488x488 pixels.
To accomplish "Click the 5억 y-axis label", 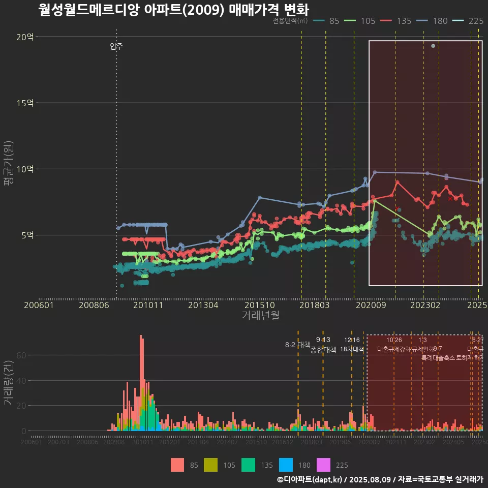I will click(x=27, y=235).
